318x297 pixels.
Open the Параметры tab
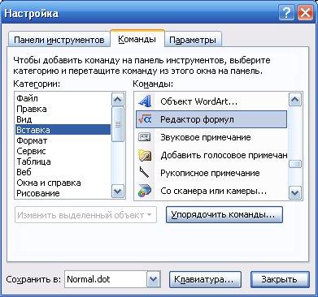[193, 41]
